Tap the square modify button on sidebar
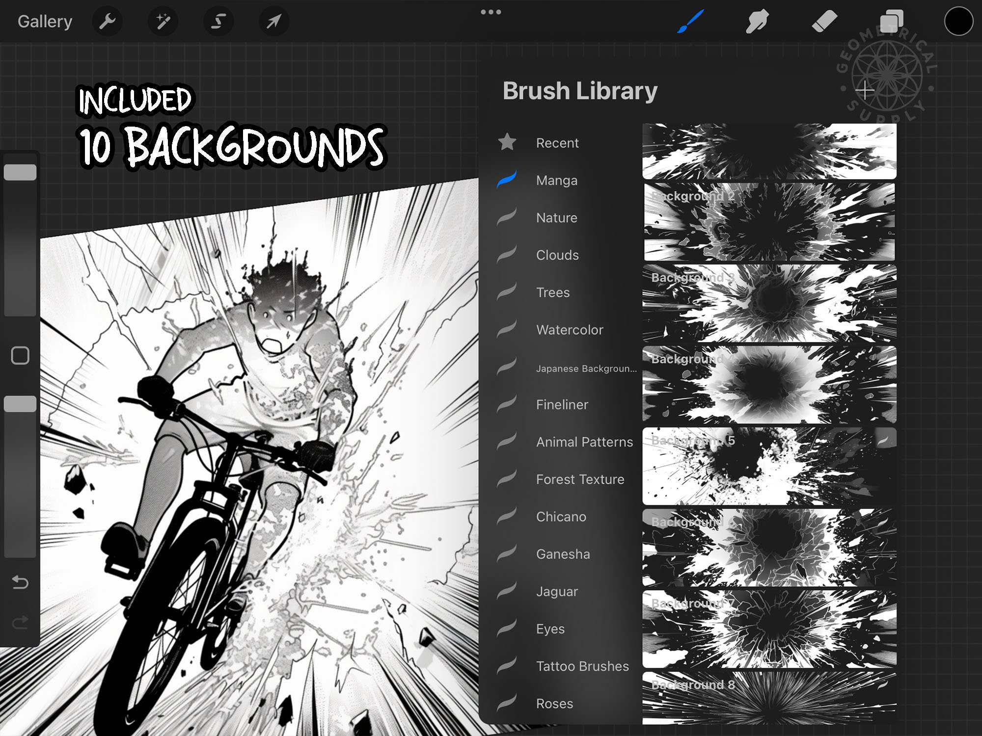The height and width of the screenshot is (736, 982). pyautogui.click(x=20, y=355)
